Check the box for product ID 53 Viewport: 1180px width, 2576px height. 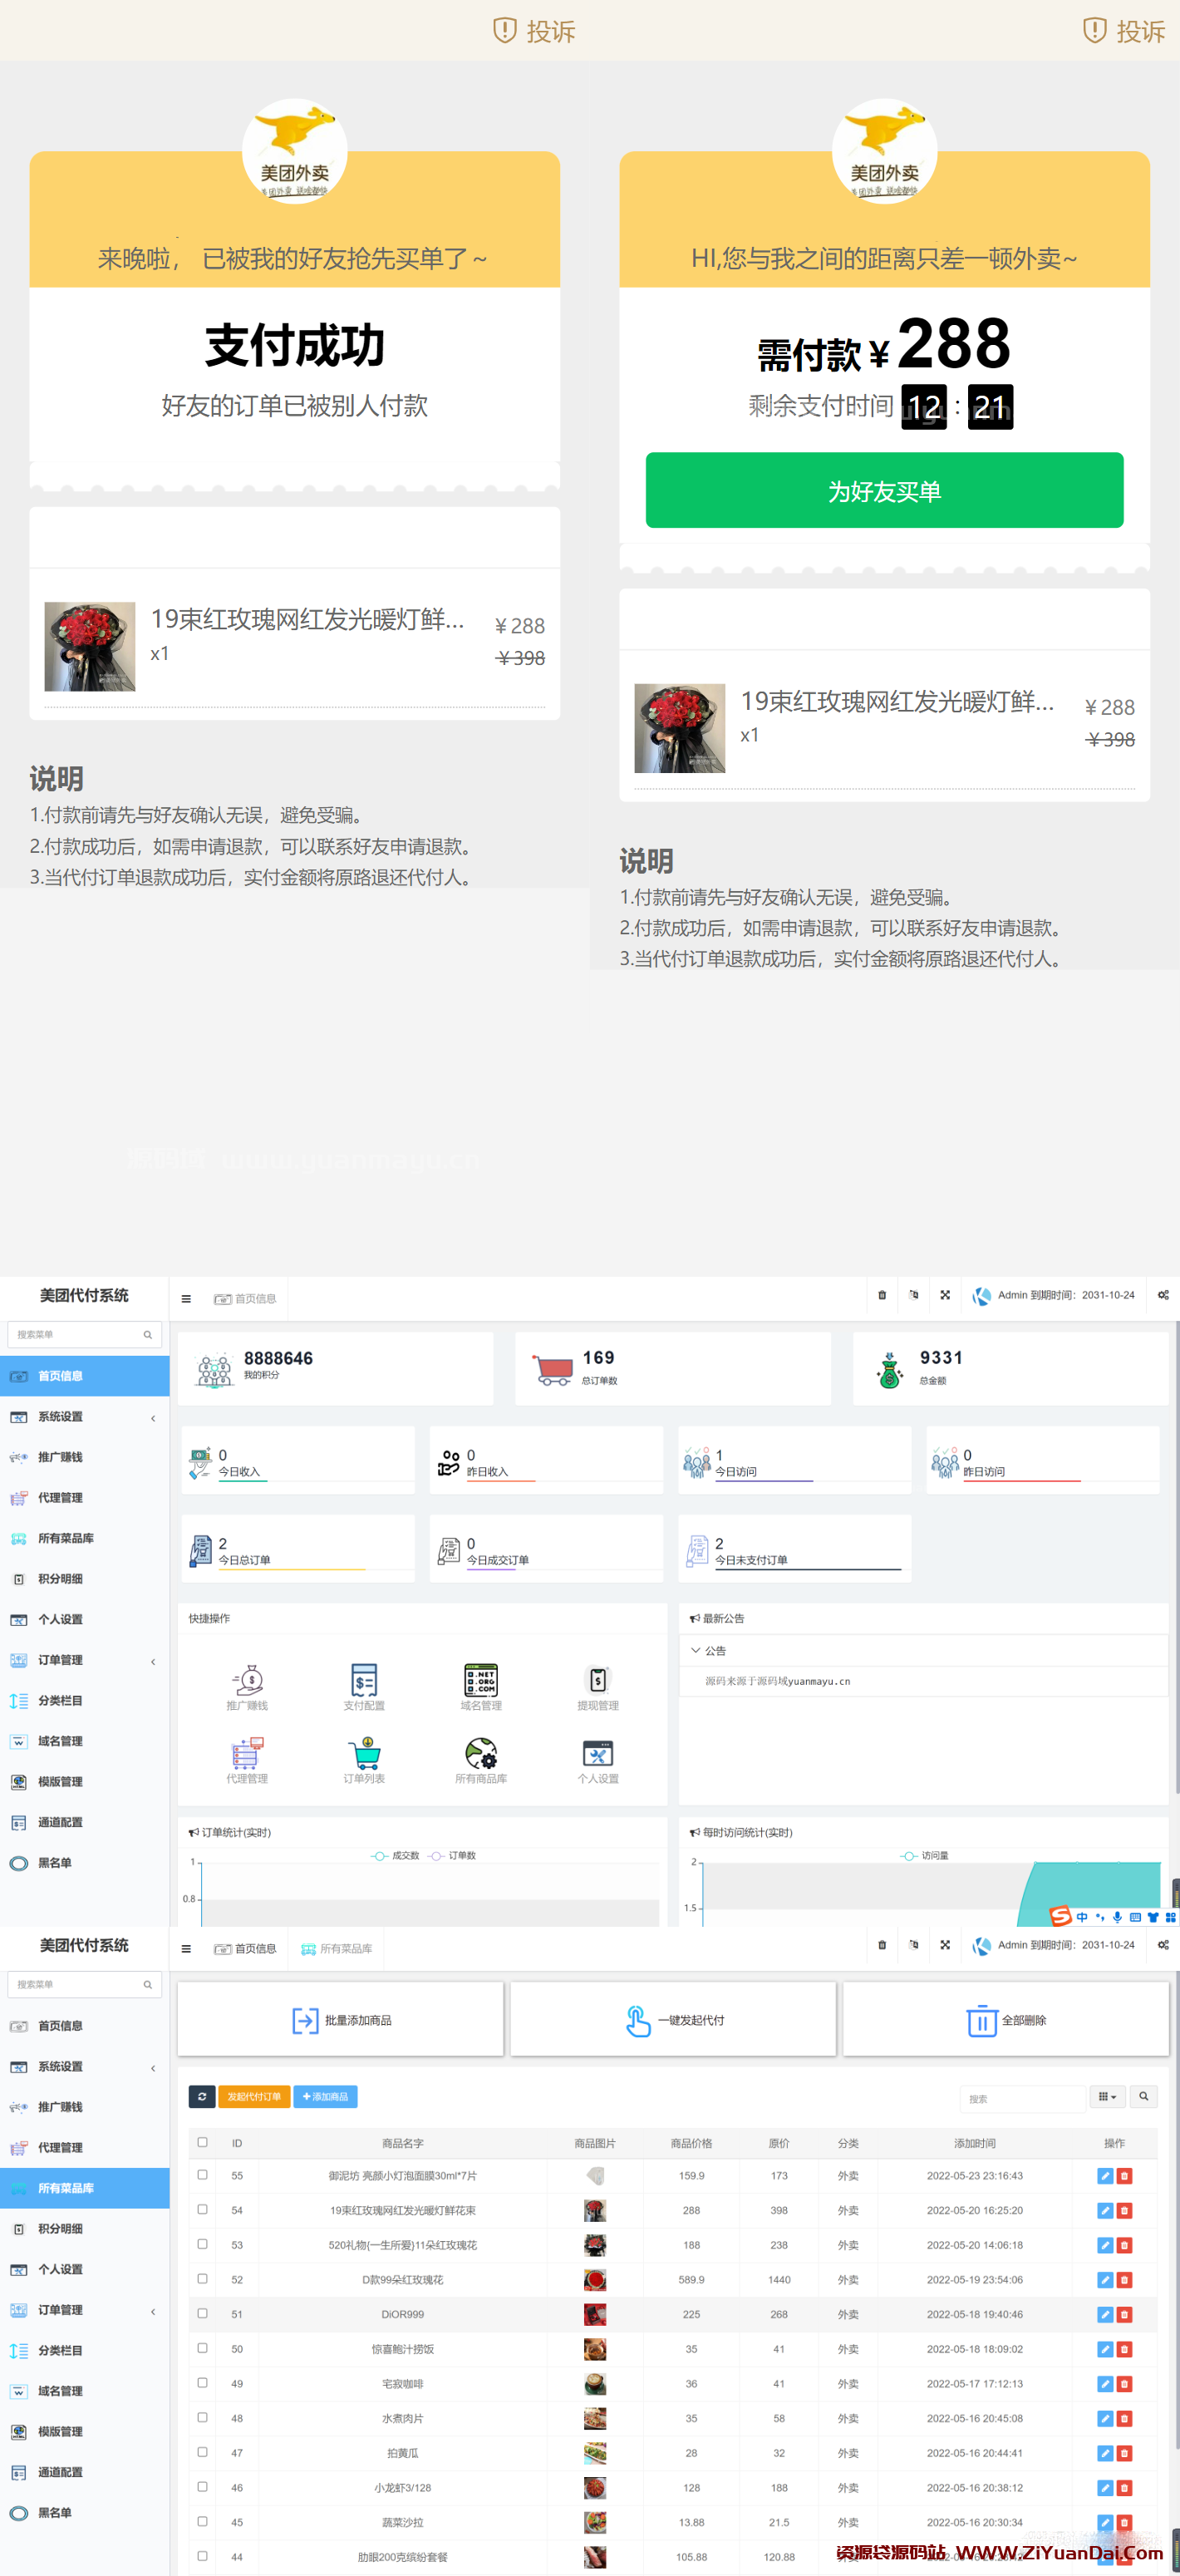[x=202, y=2244]
